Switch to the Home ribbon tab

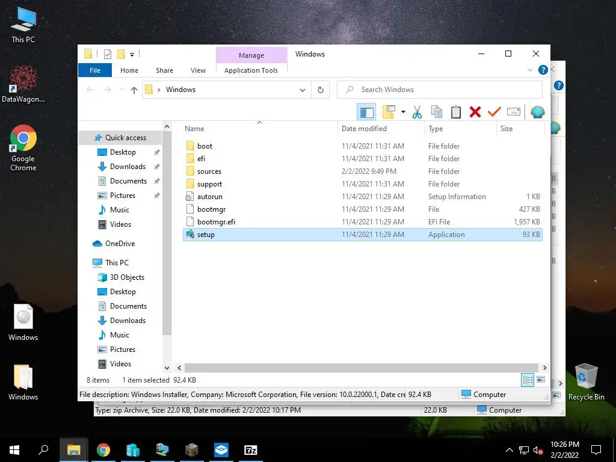pos(129,70)
